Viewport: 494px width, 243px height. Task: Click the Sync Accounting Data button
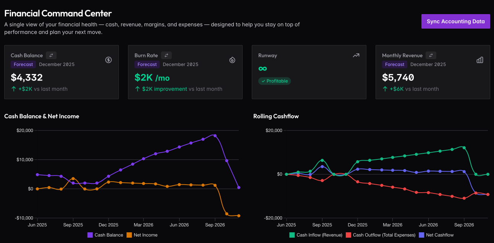455,21
